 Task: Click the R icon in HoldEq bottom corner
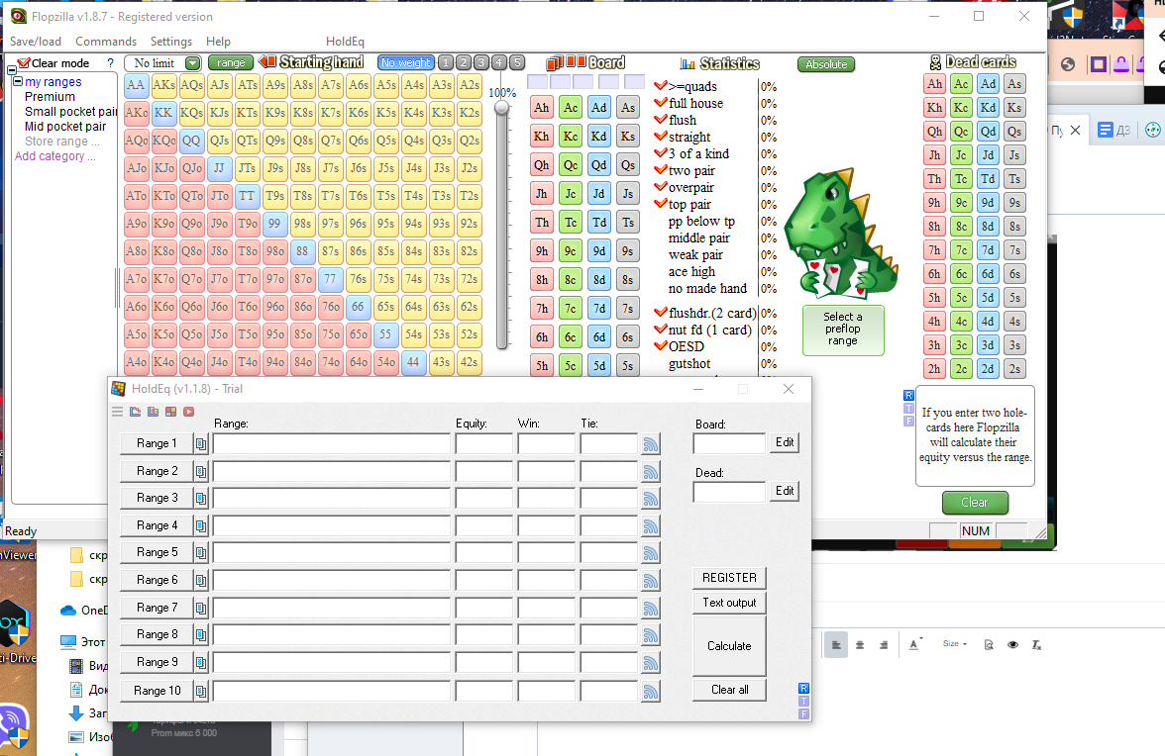pyautogui.click(x=803, y=689)
